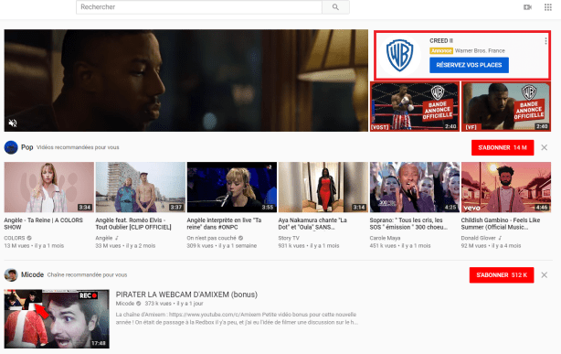Viewport: 561px width, 354px height.
Task: Open PIRATER LA WEBCAM D'AMIXEM thumbnail
Action: 57,318
